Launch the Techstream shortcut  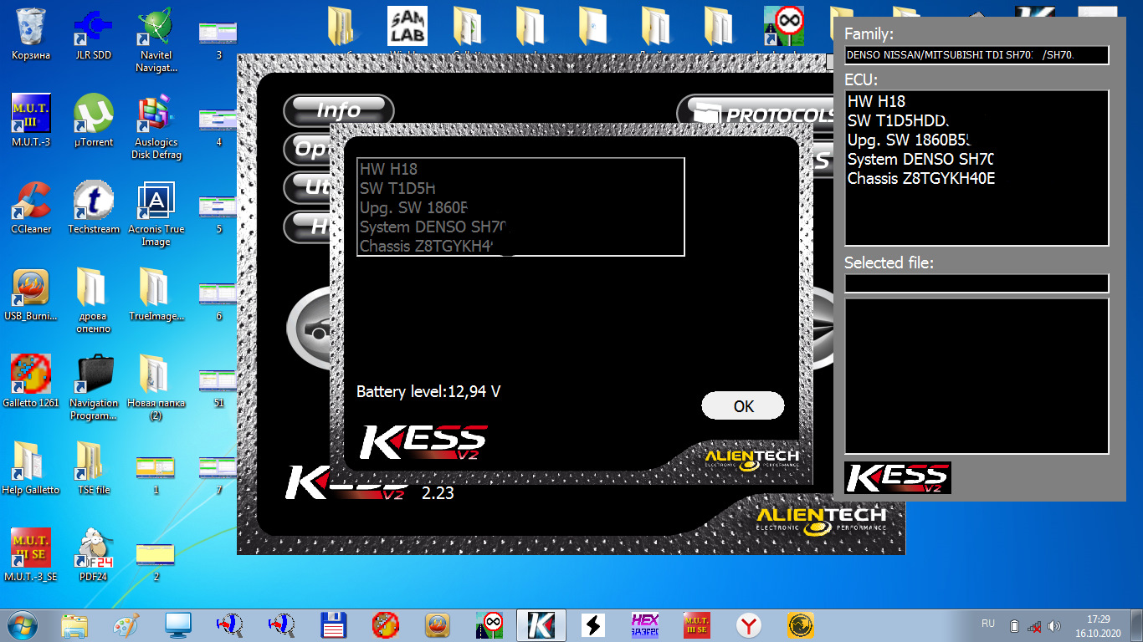(x=94, y=208)
